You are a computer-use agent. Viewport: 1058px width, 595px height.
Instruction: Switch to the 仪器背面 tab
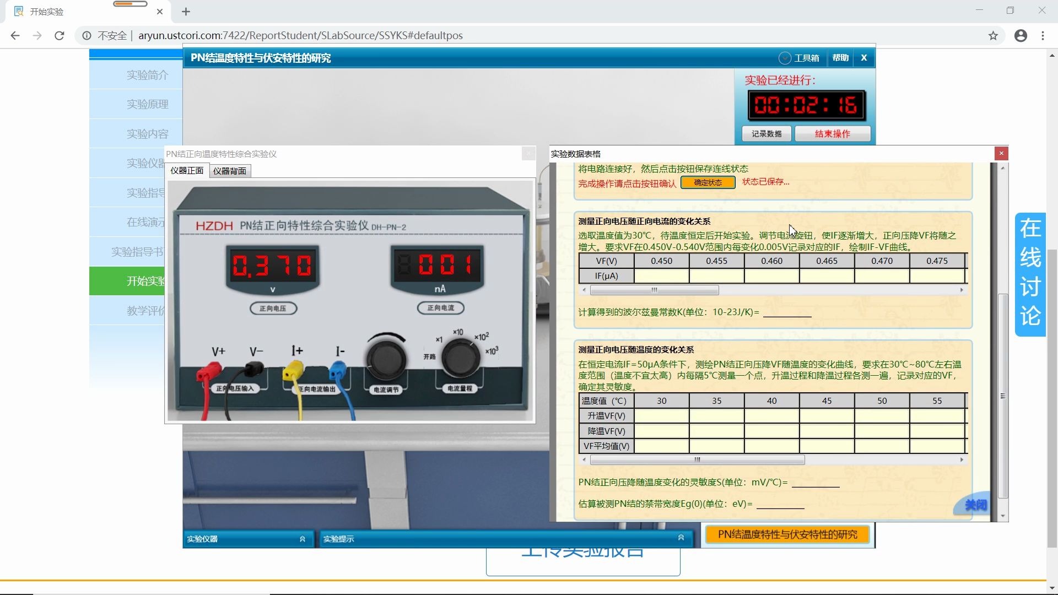(x=230, y=171)
